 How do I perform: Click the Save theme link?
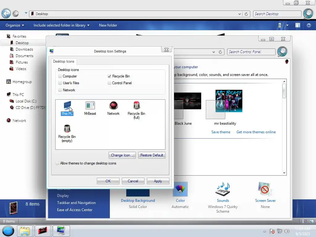click(x=221, y=132)
